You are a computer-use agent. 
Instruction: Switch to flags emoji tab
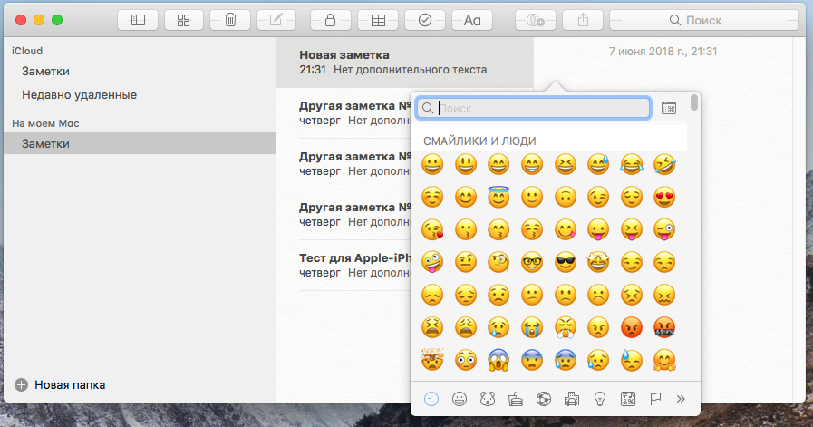pos(655,399)
